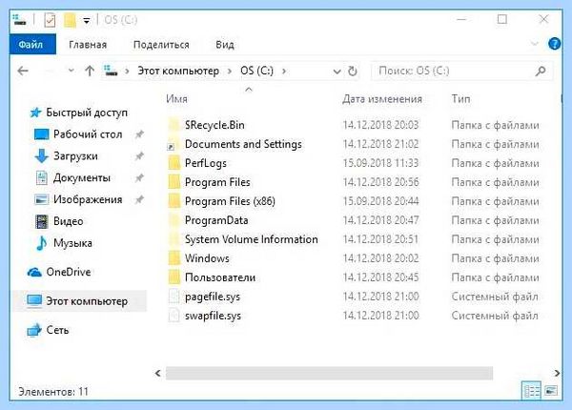The width and height of the screenshot is (572, 410).
Task: Click the drive icon in the address bar
Action: coord(111,70)
